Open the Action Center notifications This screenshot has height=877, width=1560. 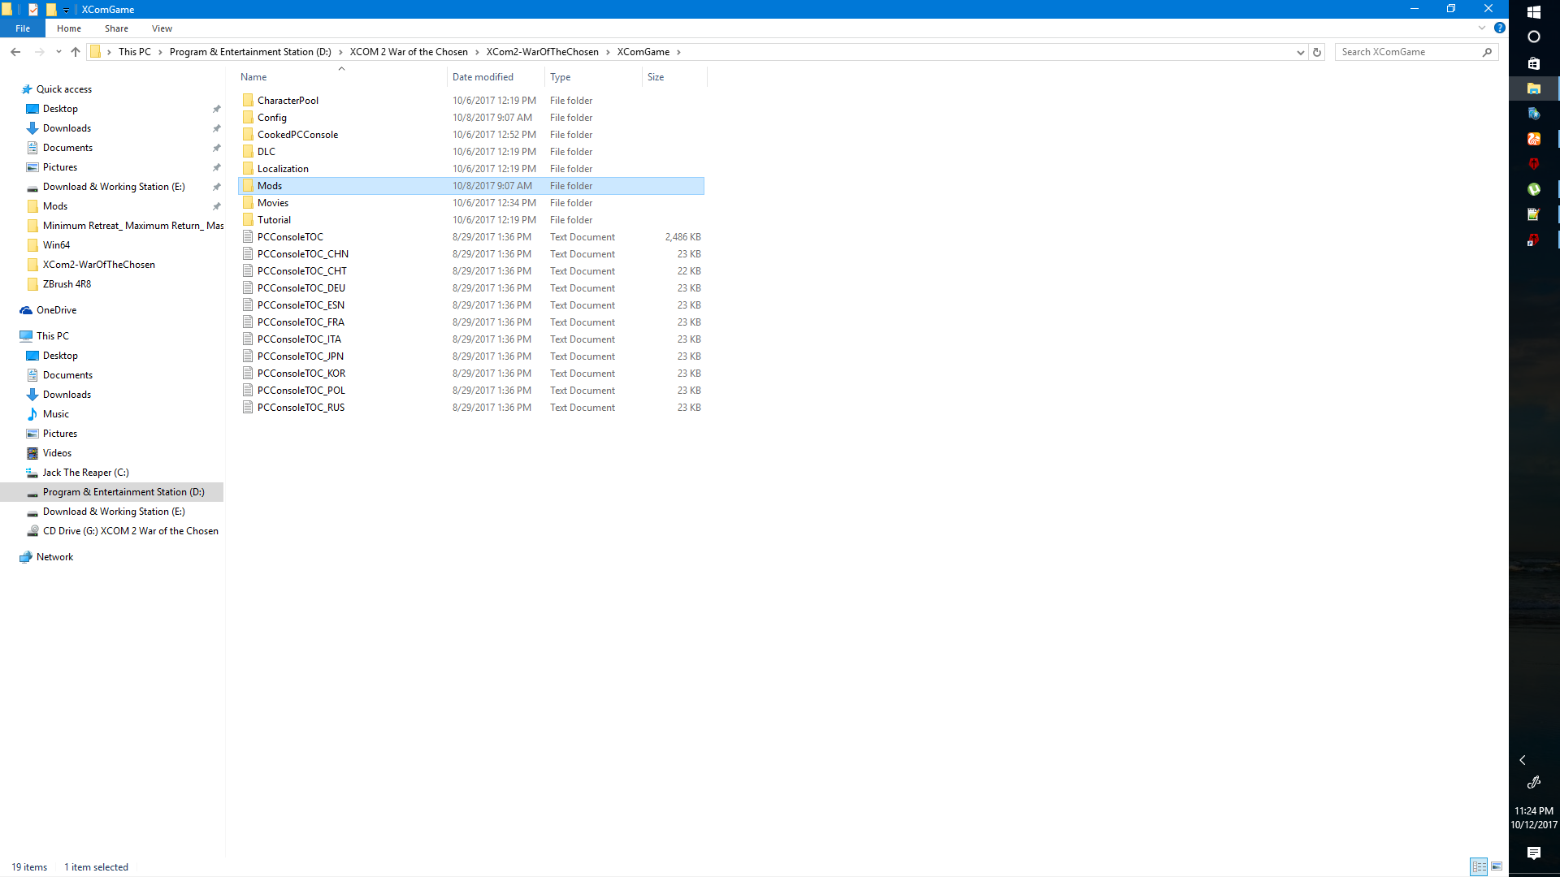[1534, 853]
